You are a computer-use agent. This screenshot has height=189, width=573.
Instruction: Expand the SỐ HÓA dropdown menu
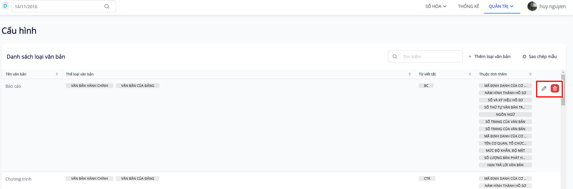[436, 6]
